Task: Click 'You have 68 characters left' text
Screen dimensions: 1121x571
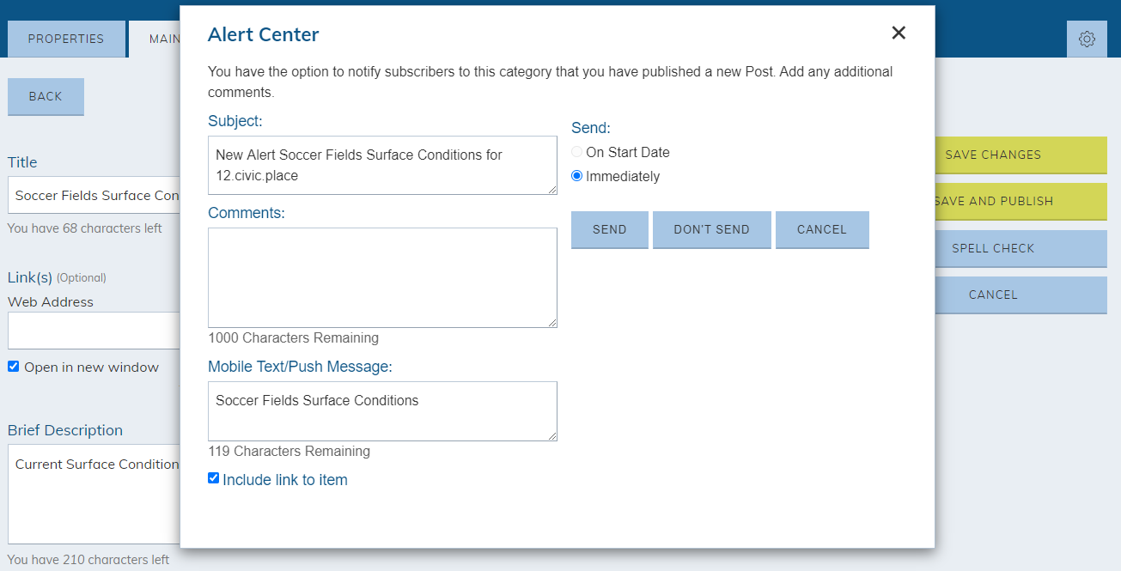Action: [x=85, y=228]
